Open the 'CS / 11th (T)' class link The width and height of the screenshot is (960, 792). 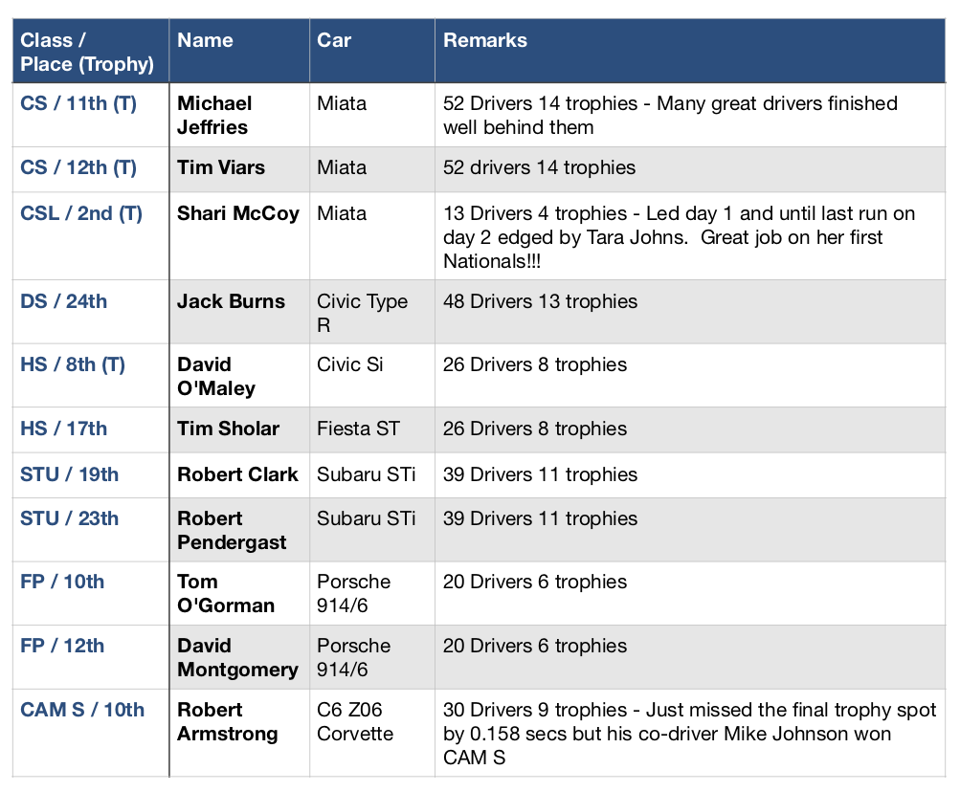[78, 103]
